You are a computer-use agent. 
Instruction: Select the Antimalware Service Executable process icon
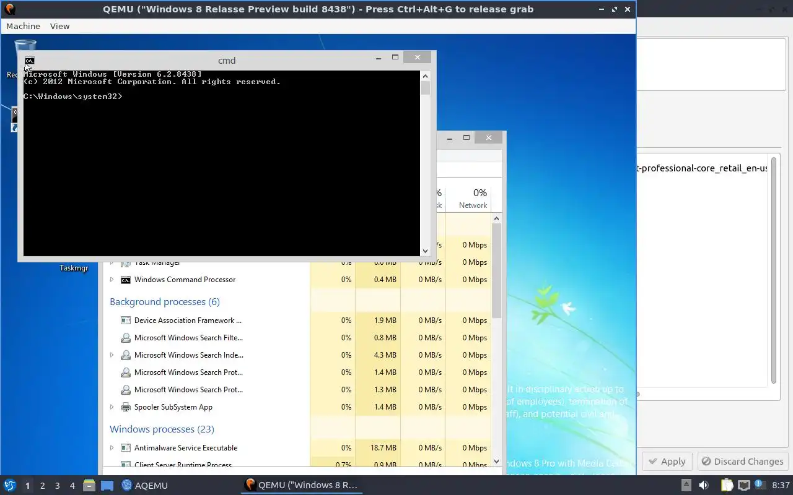click(x=126, y=448)
